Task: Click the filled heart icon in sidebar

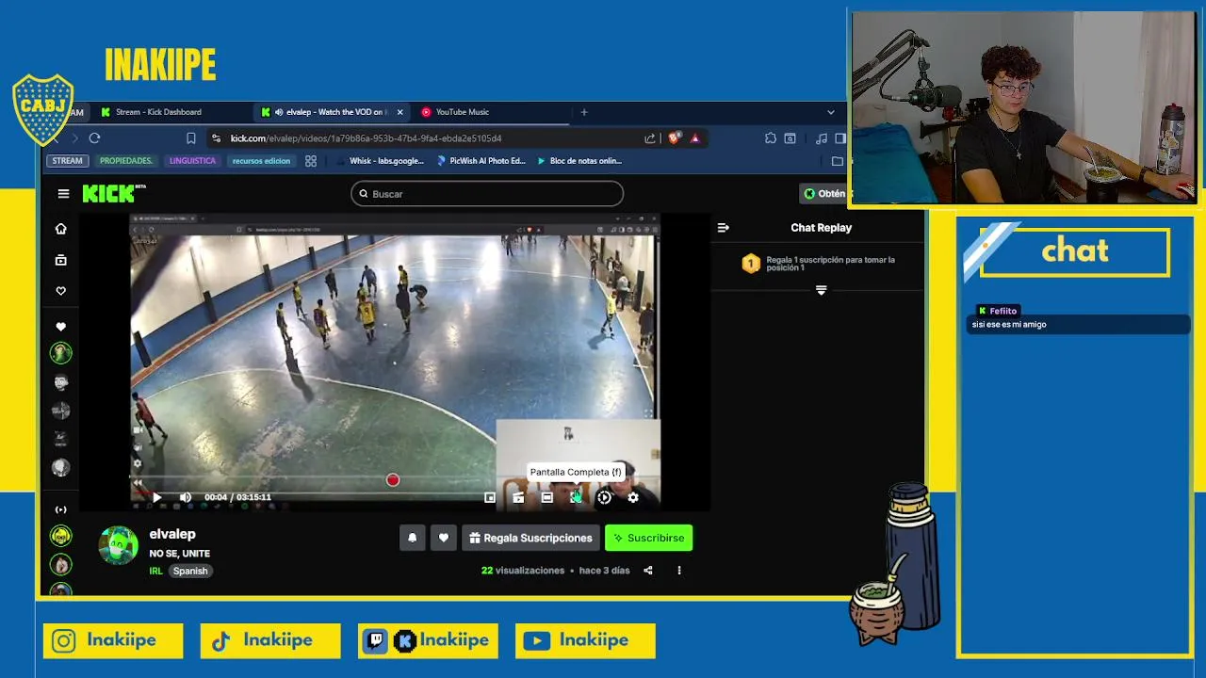Action: (61, 327)
